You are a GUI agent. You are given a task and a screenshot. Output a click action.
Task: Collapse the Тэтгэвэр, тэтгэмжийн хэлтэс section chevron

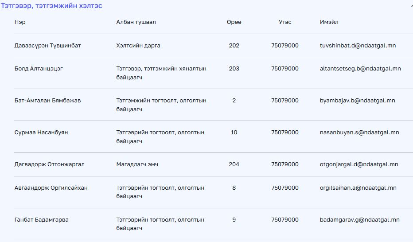[x=411, y=6]
